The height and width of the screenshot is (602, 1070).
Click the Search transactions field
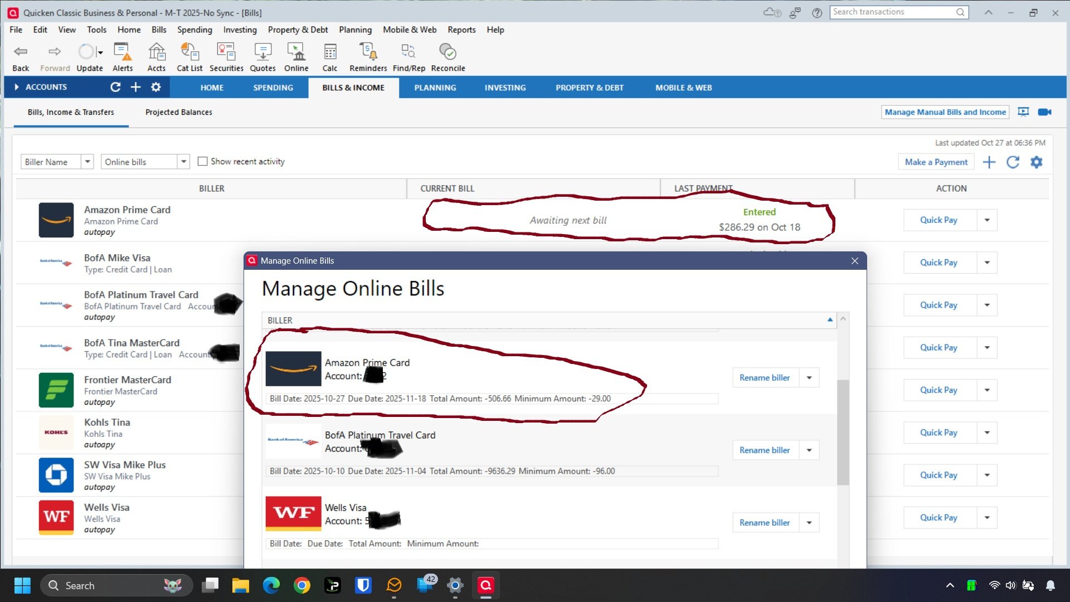point(892,12)
